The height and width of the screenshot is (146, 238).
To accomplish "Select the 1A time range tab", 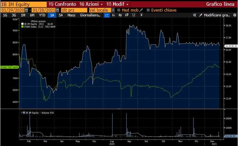I will tap(52, 15).
